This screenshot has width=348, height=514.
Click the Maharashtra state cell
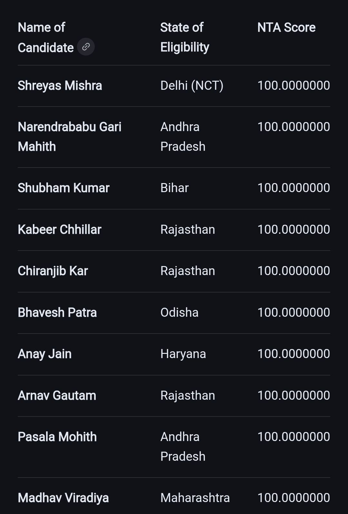(195, 498)
